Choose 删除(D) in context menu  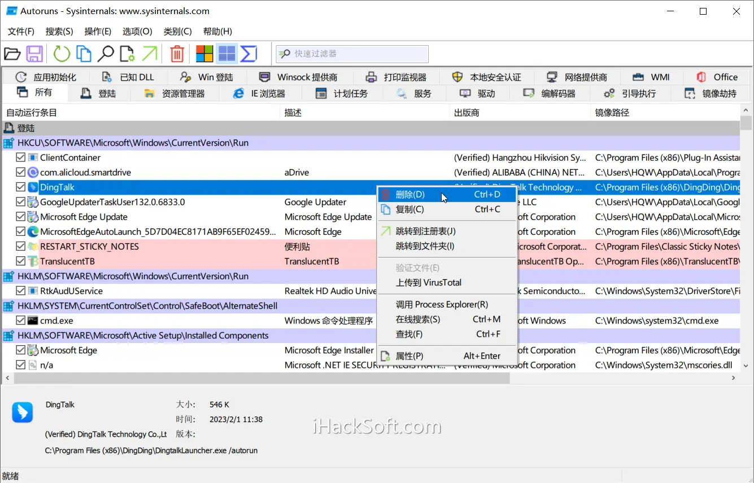pos(447,195)
